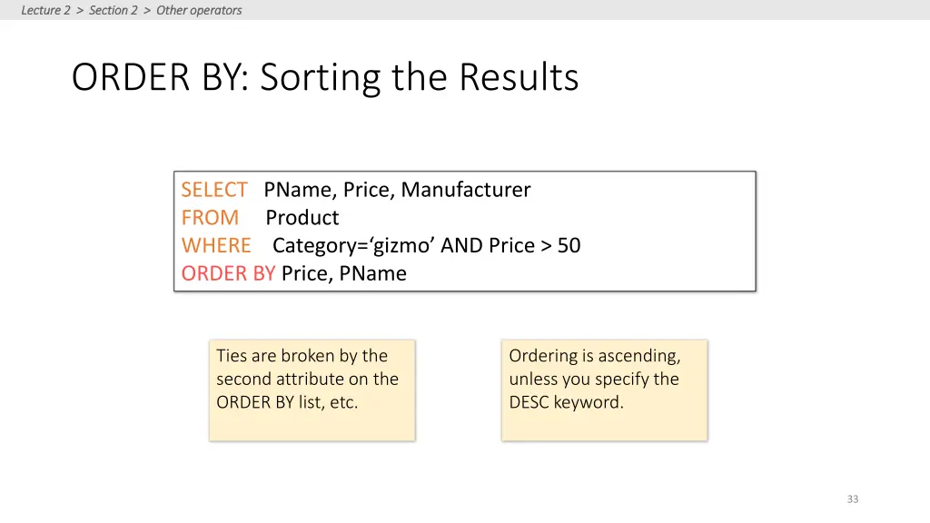
Task: Select the Ties are broken note box
Action: point(312,390)
